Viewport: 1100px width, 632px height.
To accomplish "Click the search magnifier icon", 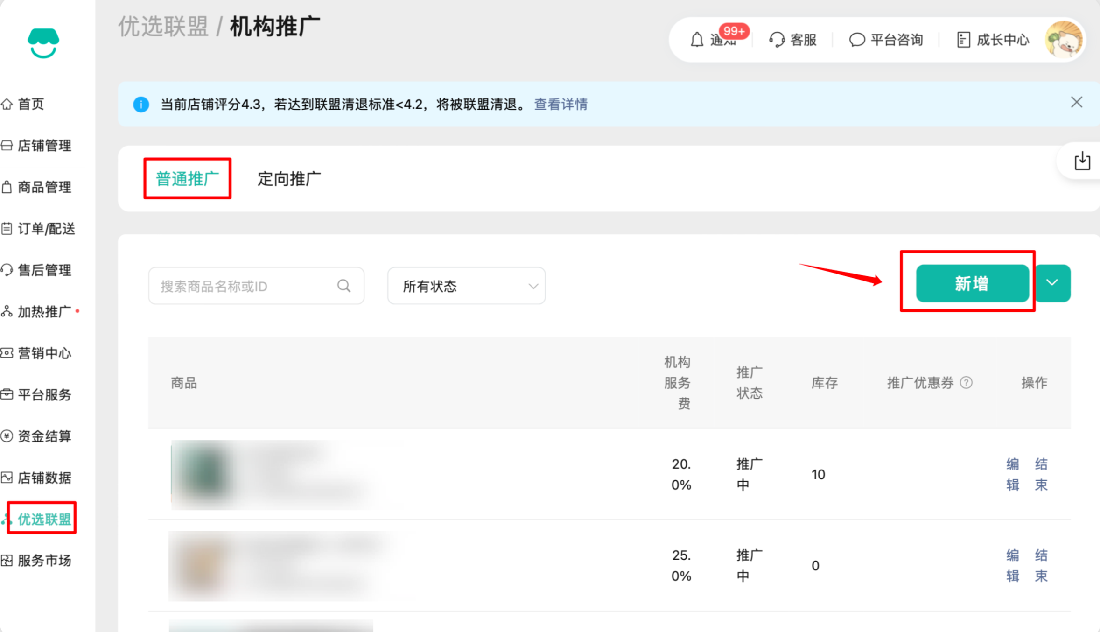I will pyautogui.click(x=344, y=286).
